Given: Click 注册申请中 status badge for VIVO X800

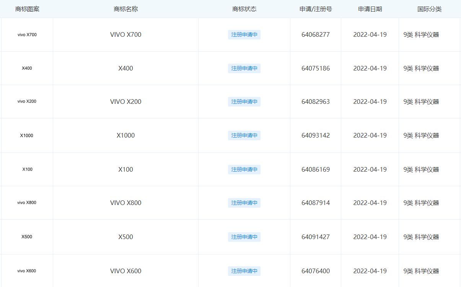Looking at the screenshot, I should (x=244, y=203).
